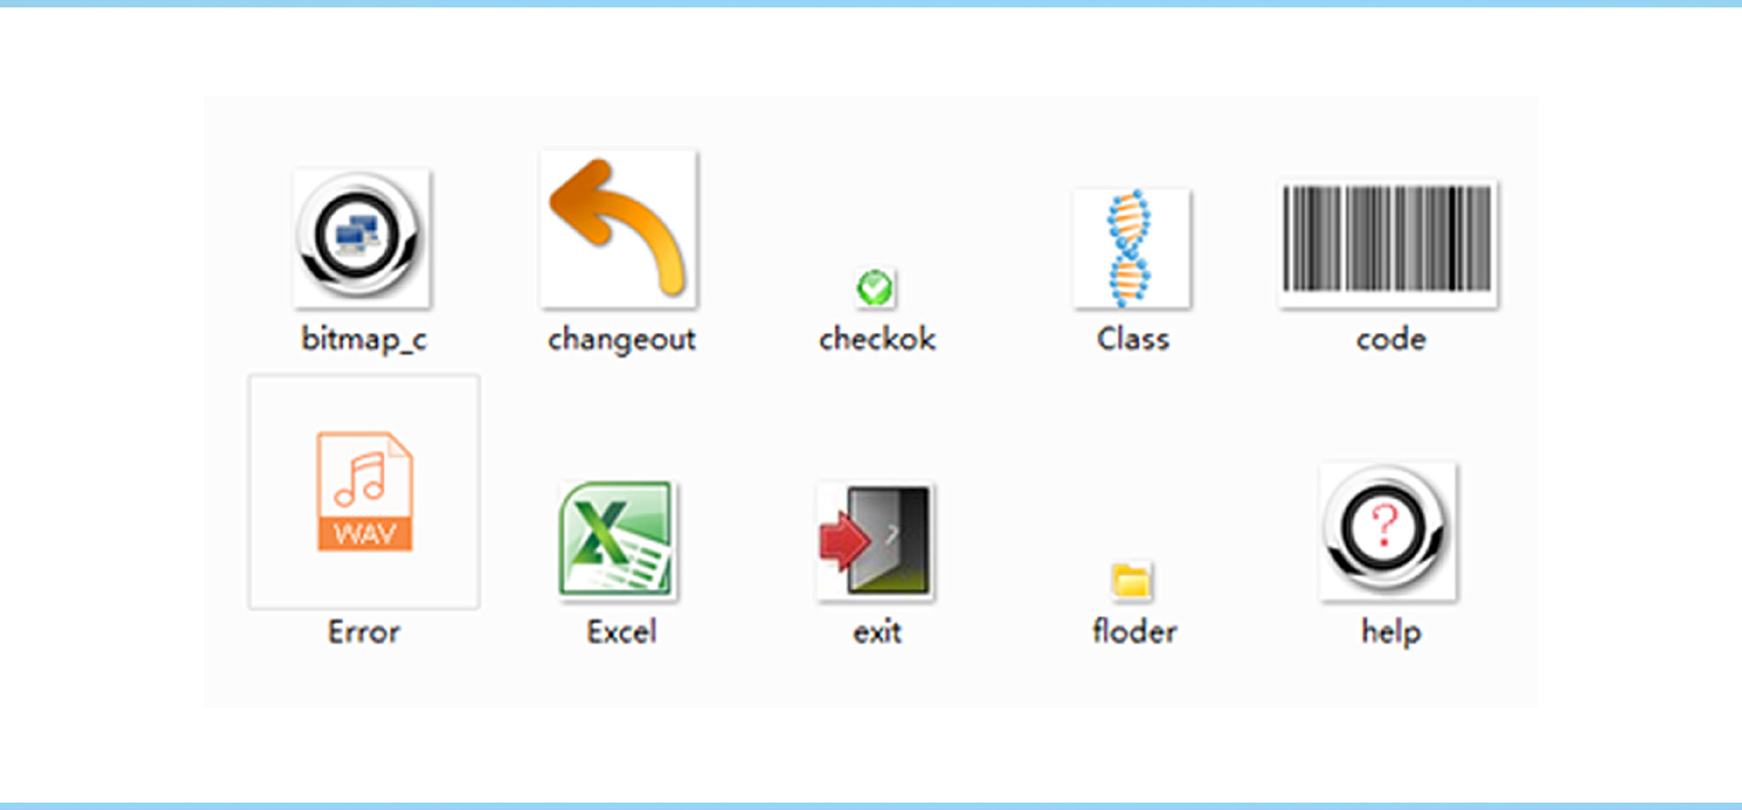The width and height of the screenshot is (1742, 810).
Task: Click the exit file name label
Action: (877, 632)
